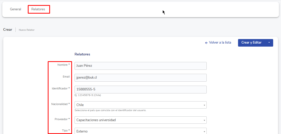Expand the Tipo dropdown showing Externo

point(139,131)
